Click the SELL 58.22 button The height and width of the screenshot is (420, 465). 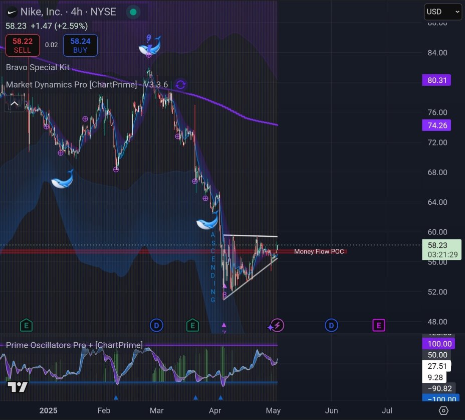tap(23, 46)
